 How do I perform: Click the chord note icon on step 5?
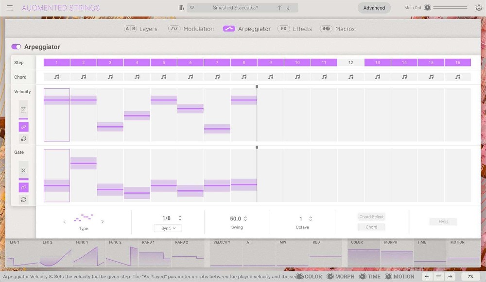click(164, 77)
